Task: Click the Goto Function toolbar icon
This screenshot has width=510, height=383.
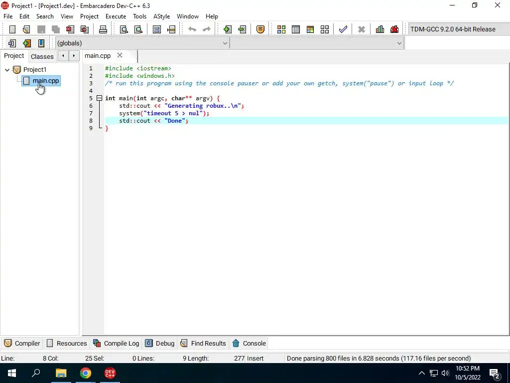Action: [x=157, y=29]
